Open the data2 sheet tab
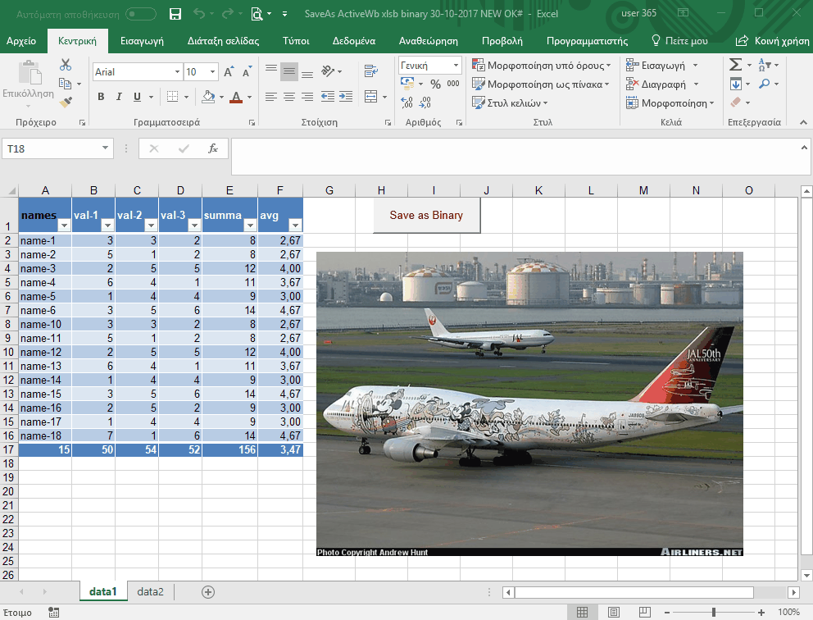The height and width of the screenshot is (620, 813). (x=151, y=591)
